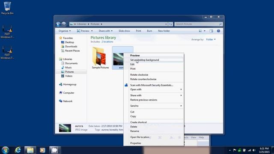Select Recent Places in navigation pane

pyautogui.click(x=70, y=50)
